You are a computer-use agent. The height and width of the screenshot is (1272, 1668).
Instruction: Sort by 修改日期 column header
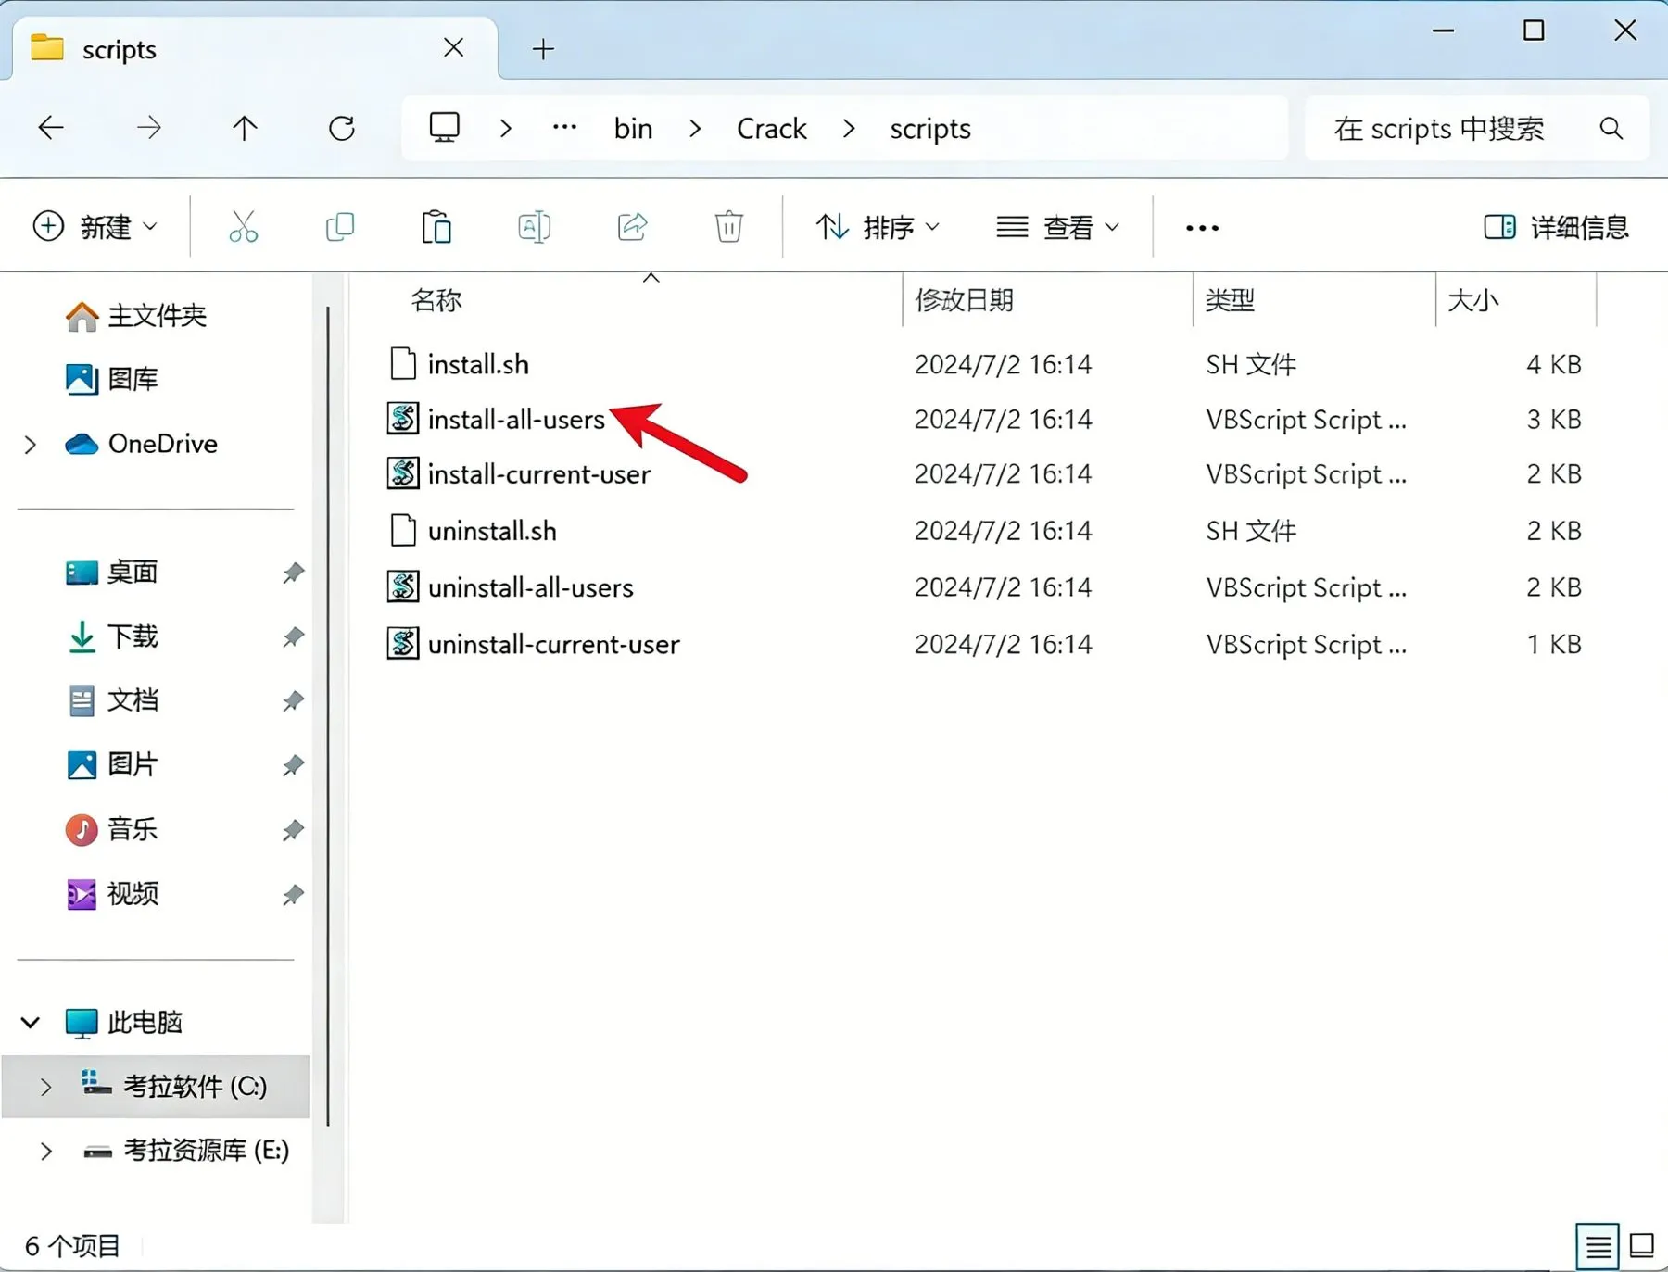tap(1047, 300)
